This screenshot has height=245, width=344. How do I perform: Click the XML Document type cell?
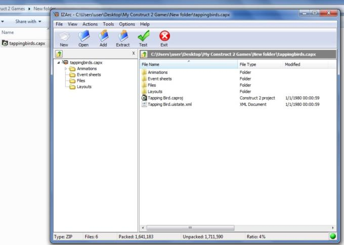click(x=253, y=104)
